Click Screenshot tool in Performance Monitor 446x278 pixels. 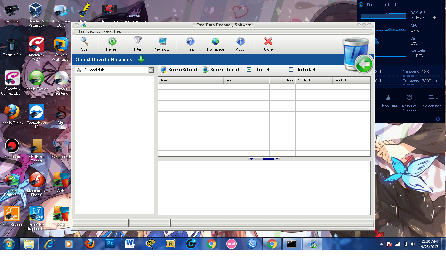431,101
